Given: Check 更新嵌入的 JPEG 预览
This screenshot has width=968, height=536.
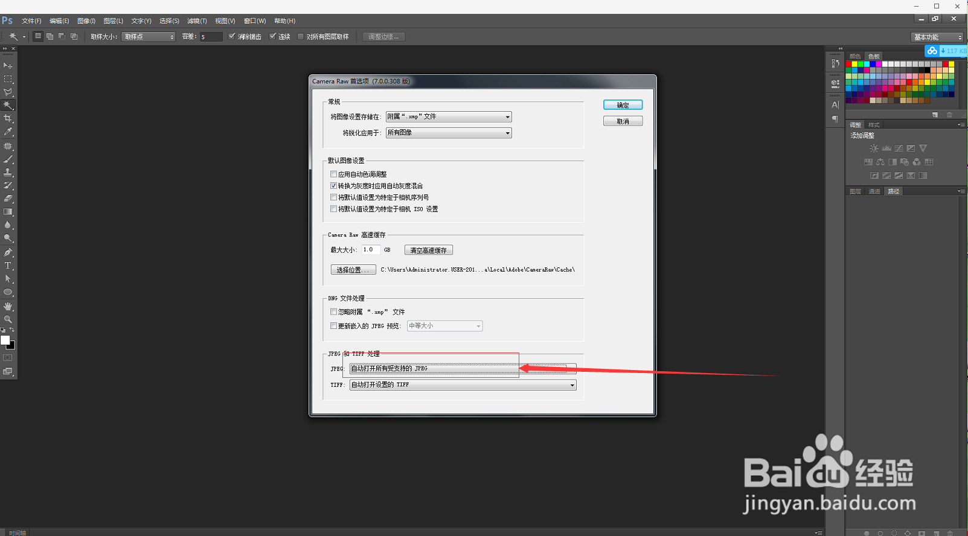Looking at the screenshot, I should click(x=333, y=325).
